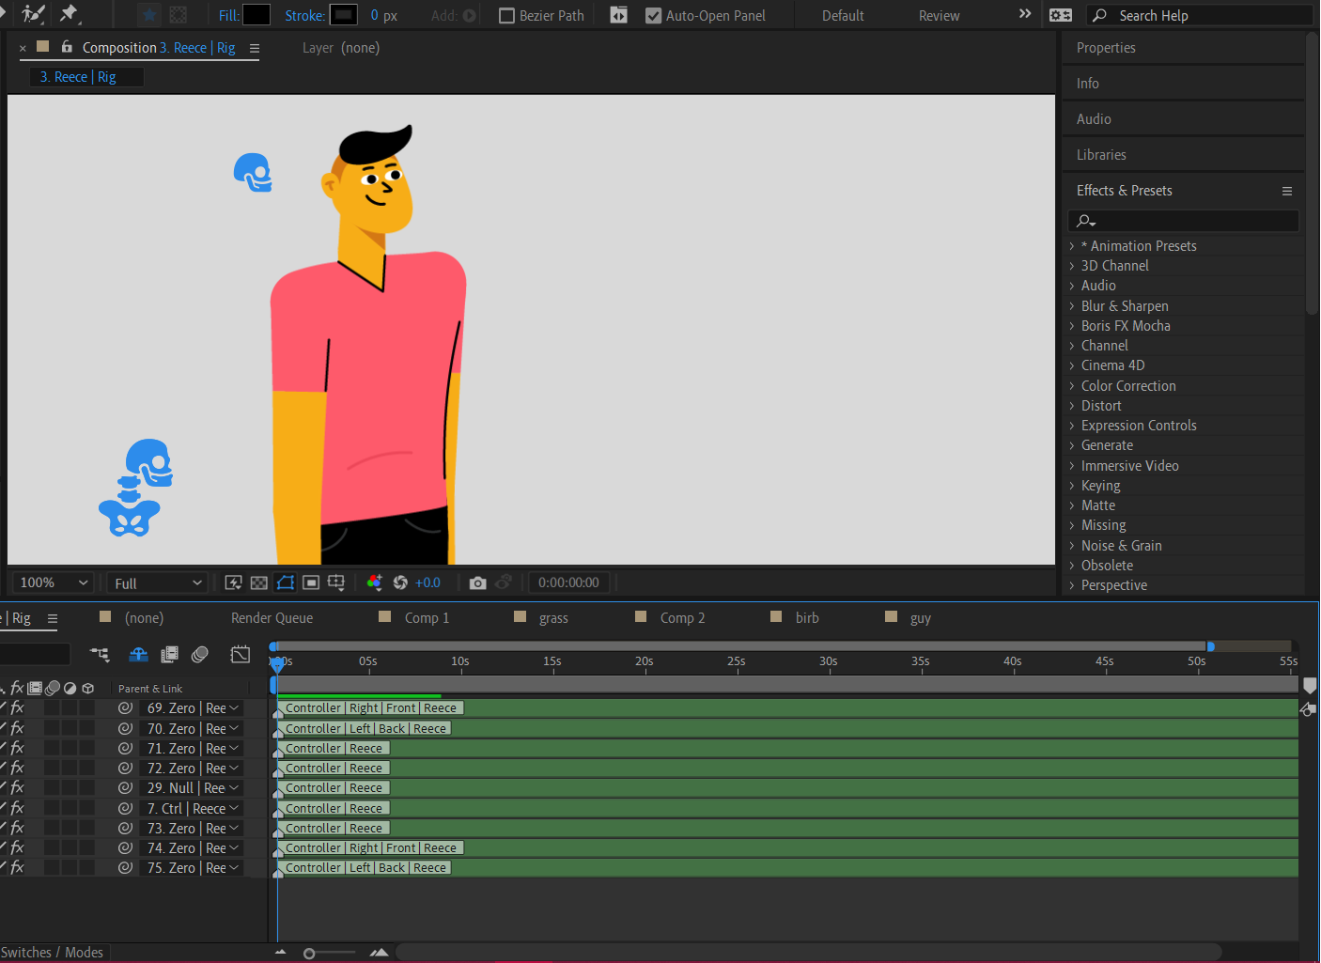The width and height of the screenshot is (1321, 963).
Task: Open the magnification ratio 100% dropdown
Action: pyautogui.click(x=53, y=582)
